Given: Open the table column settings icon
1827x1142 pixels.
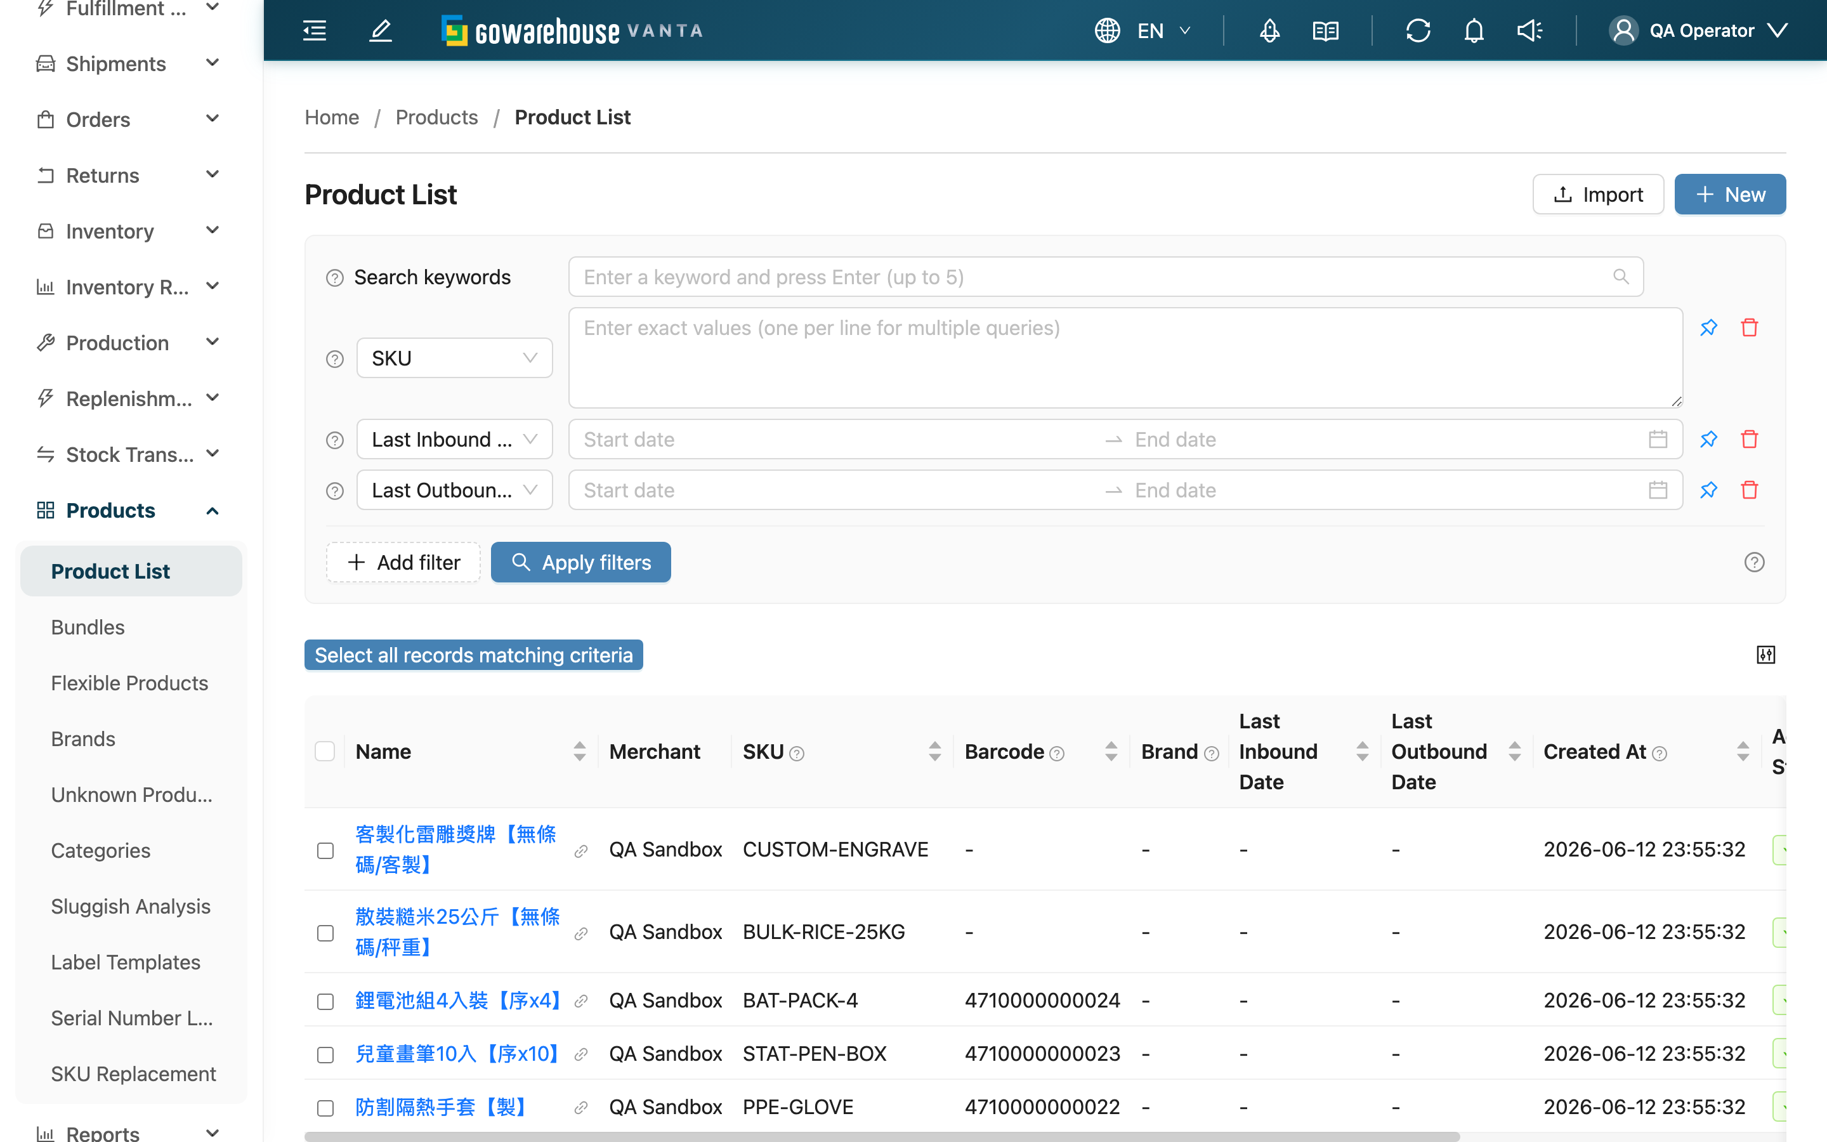Looking at the screenshot, I should (1766, 655).
